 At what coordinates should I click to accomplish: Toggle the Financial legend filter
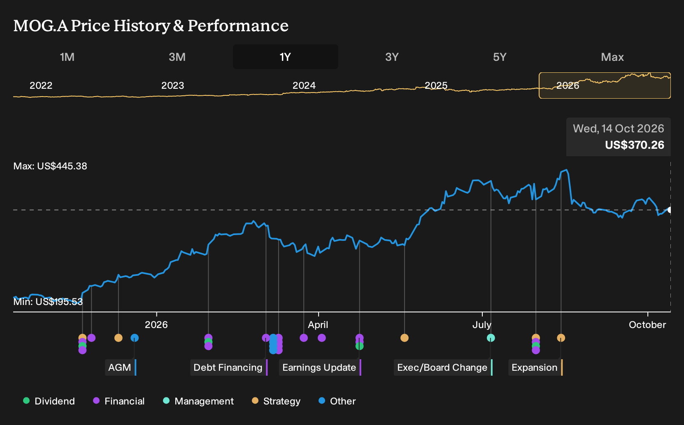coord(119,401)
